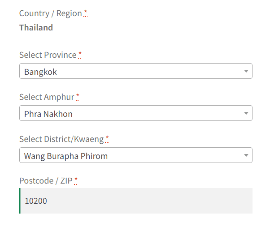Click the arrow on the Bangkok dropdown
This screenshot has width=270, height=227.
(x=246, y=71)
